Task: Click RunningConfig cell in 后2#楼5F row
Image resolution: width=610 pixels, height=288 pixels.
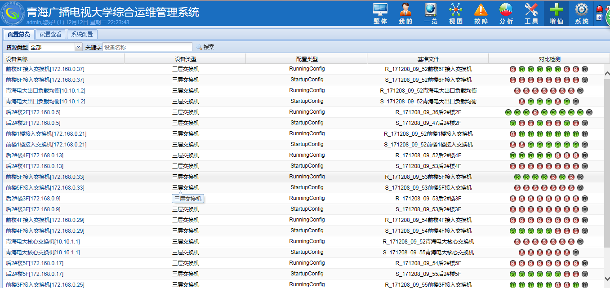Action: 307,263
